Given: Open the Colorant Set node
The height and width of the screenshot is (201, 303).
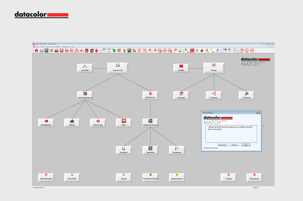Looking at the screenshot, I should click(118, 68).
